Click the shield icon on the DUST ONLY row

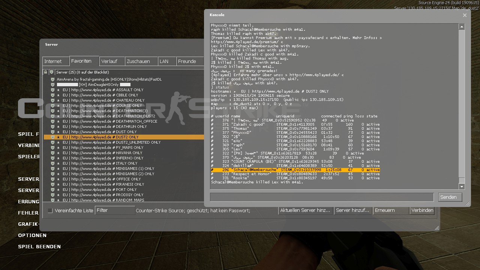tap(53, 132)
